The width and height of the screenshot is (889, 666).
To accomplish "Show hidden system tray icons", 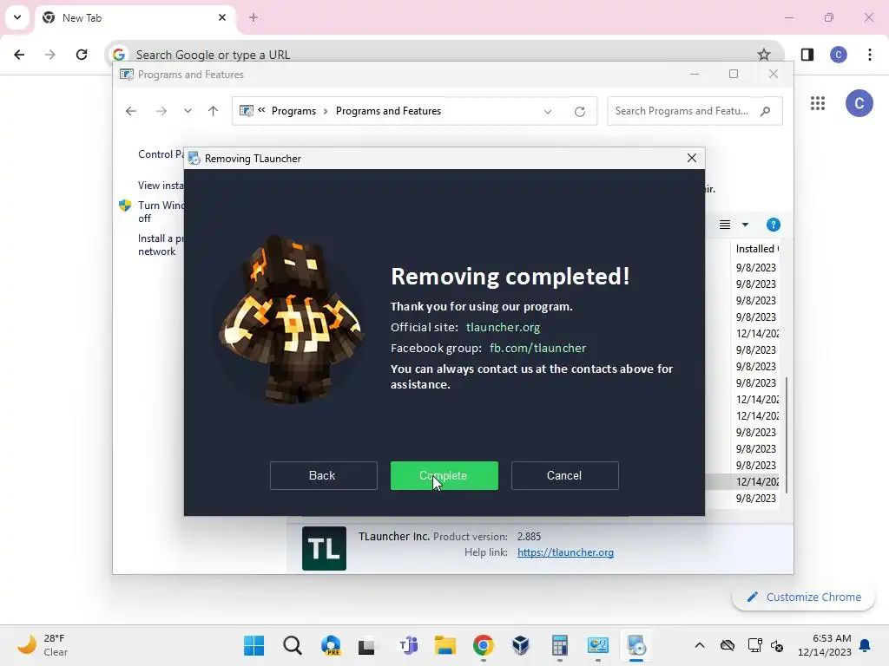I will 700,645.
